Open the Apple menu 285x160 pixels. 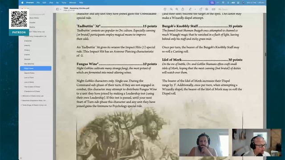[x=22, y=3]
